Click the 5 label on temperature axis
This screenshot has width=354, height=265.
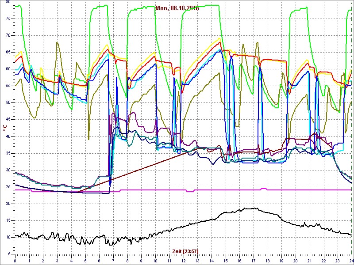coord(9,254)
